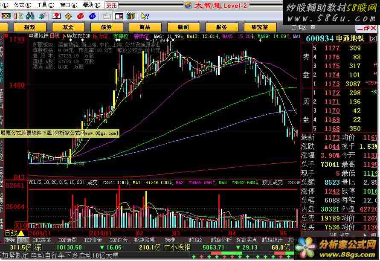The width and height of the screenshot is (380, 261).
Task: Switch to the 超赢统计 tab
Action: (x=272, y=240)
